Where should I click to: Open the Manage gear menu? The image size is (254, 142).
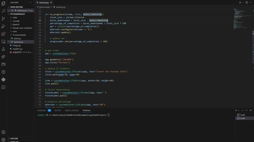(4, 140)
